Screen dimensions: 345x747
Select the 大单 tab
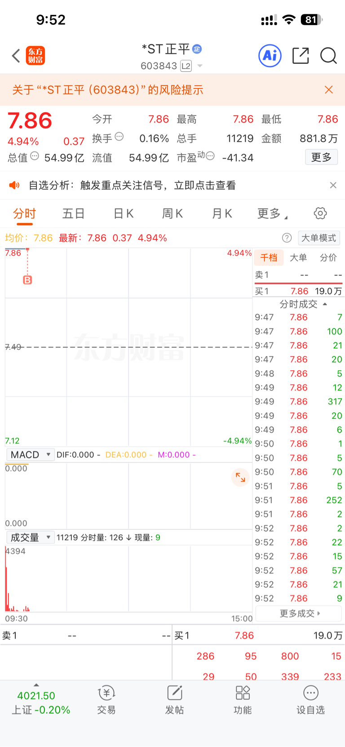(x=298, y=258)
